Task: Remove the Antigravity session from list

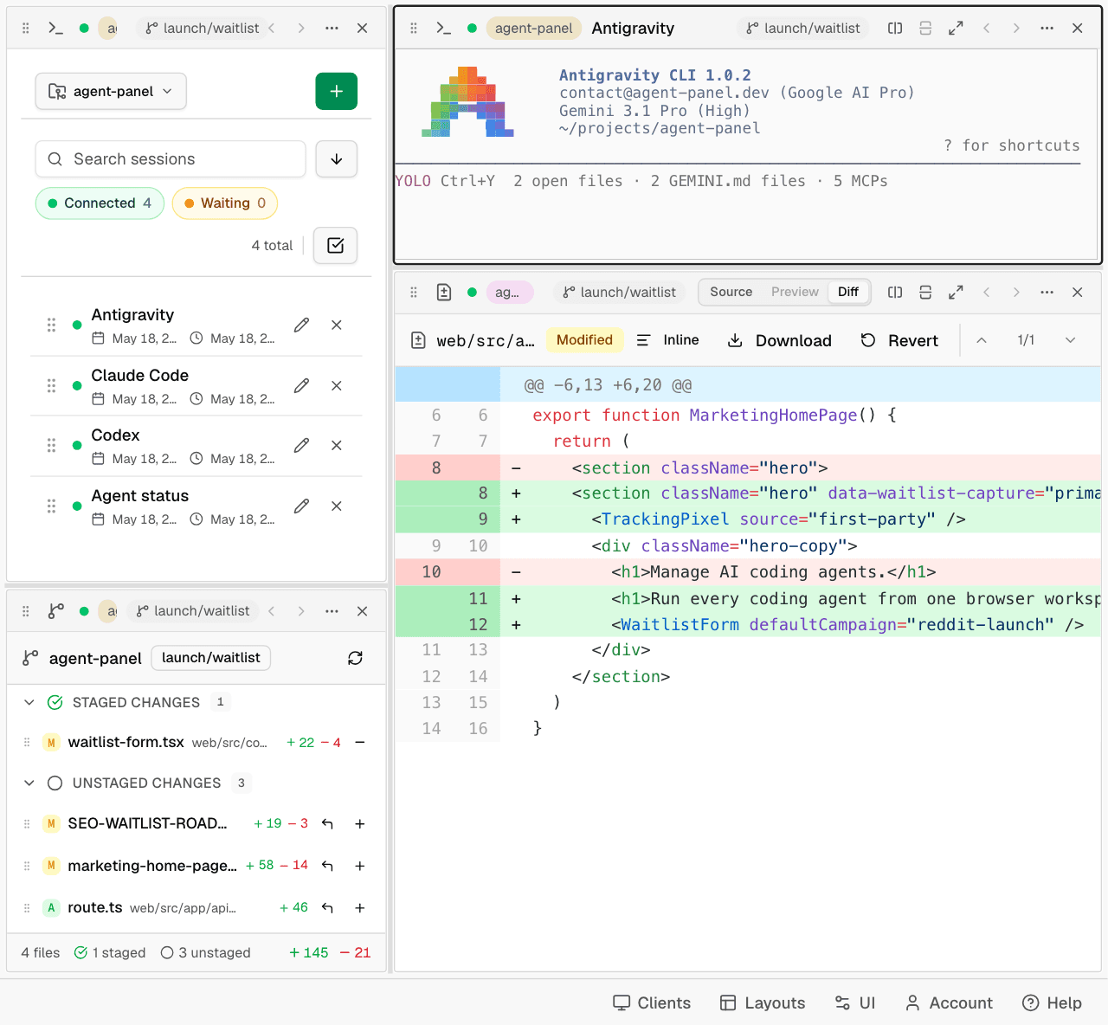Action: pos(337,325)
